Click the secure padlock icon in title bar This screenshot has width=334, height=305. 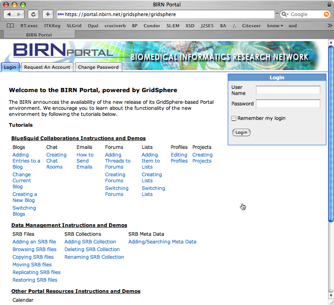point(330,5)
